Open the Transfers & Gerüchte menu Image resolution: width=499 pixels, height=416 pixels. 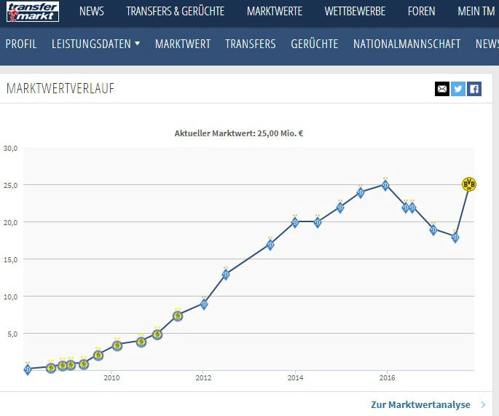coord(175,11)
